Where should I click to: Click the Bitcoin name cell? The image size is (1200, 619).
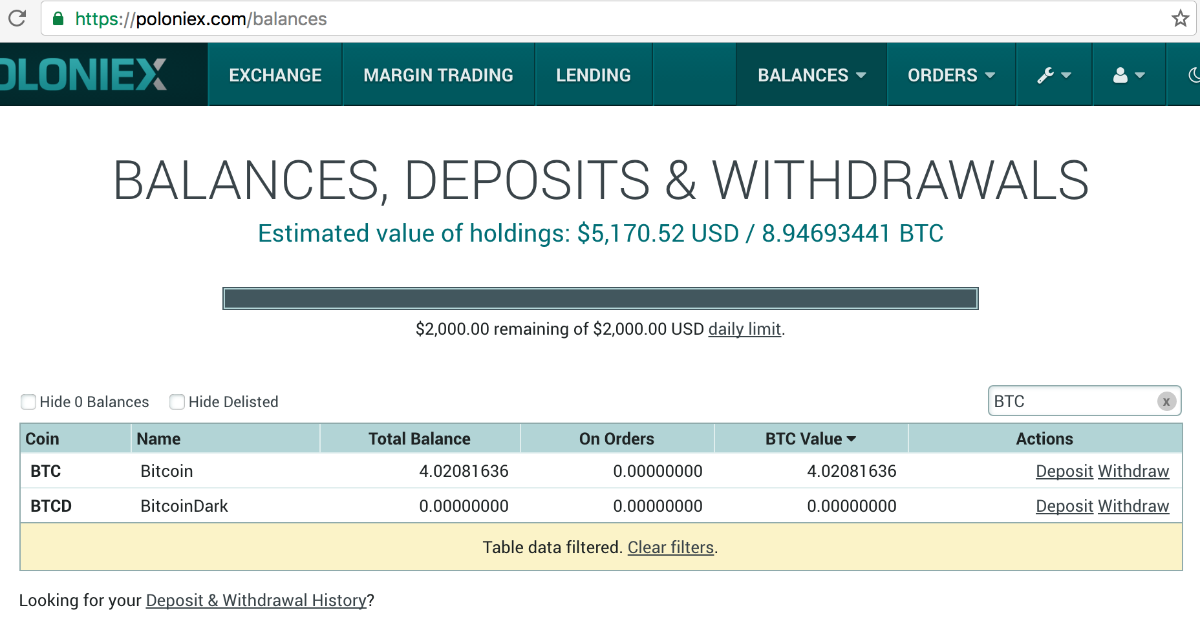[x=167, y=471]
